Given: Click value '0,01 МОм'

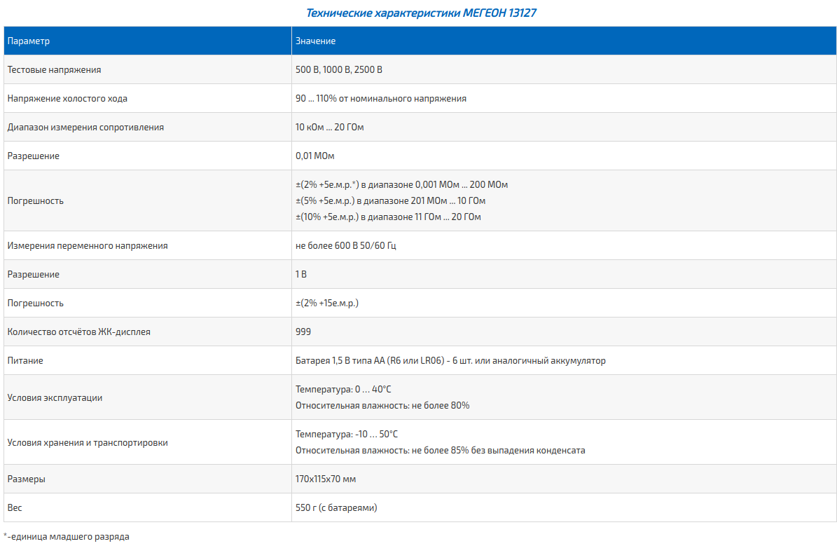Looking at the screenshot, I should pos(315,156).
